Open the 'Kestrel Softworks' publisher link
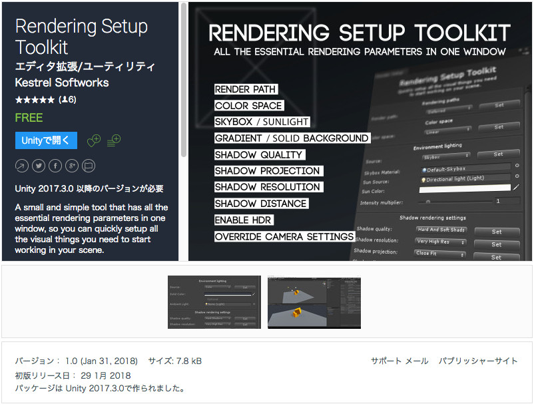 (x=62, y=83)
